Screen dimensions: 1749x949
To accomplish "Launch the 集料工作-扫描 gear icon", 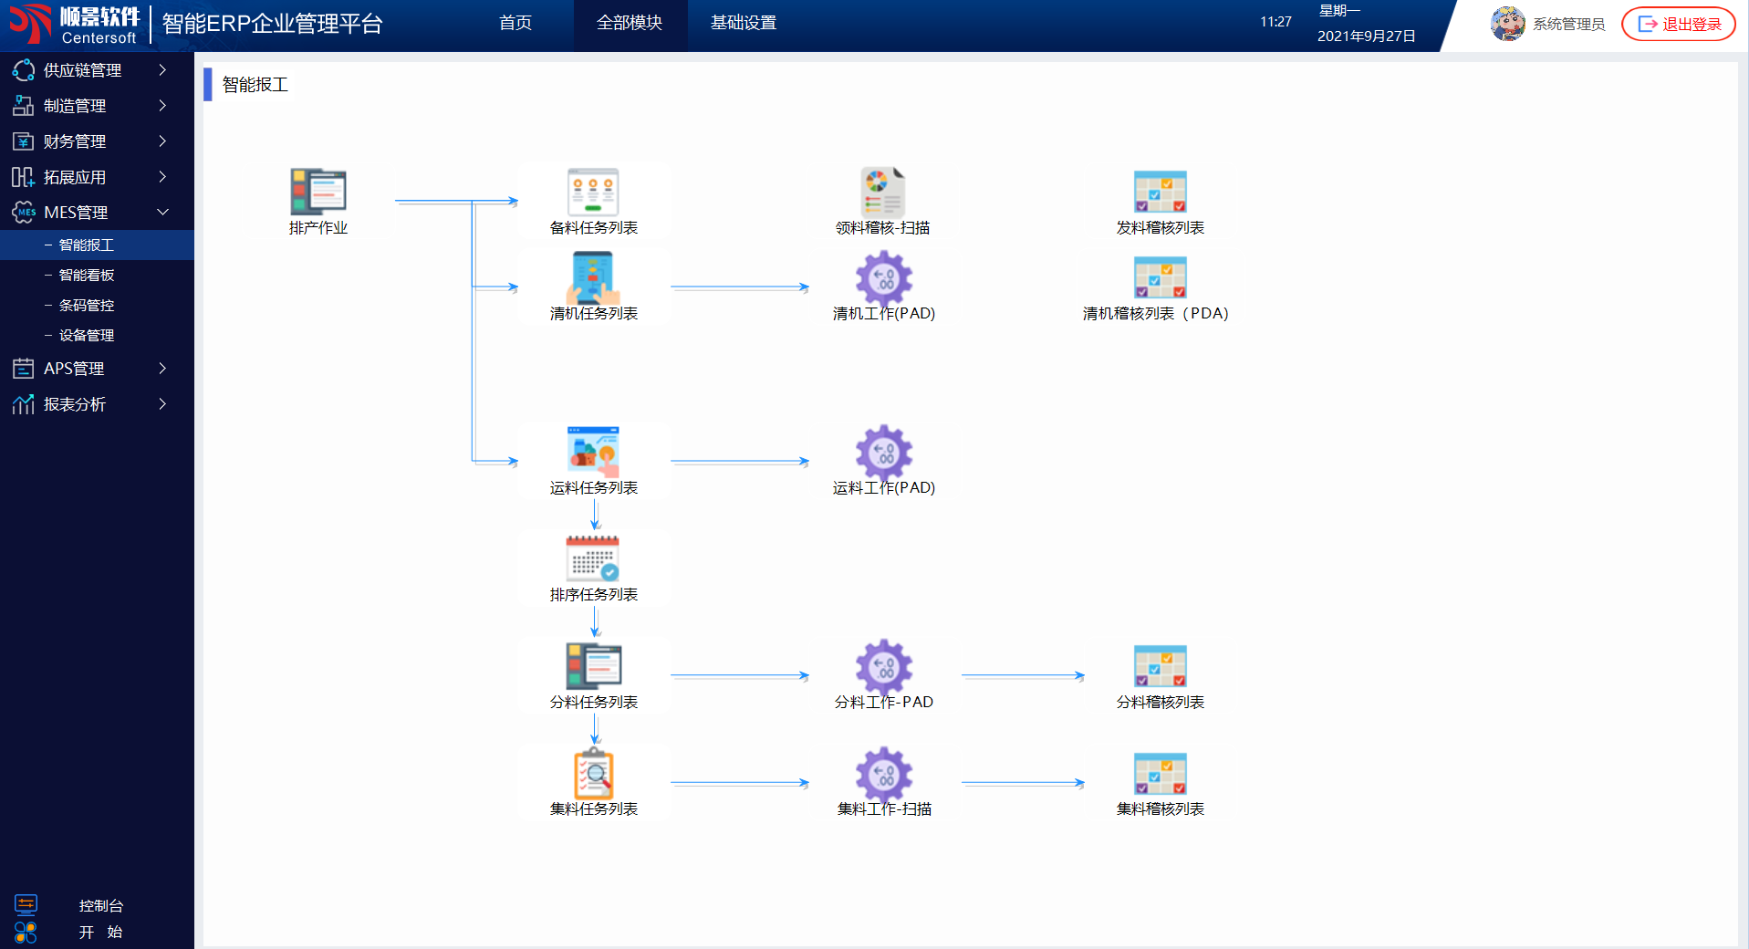I will tap(883, 774).
